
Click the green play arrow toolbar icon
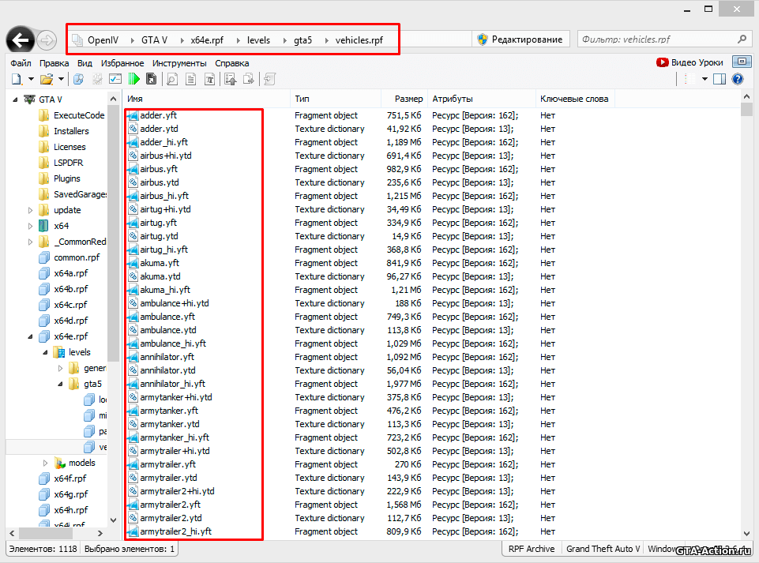coord(134,79)
